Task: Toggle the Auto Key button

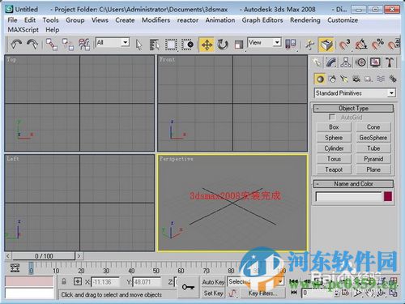Action: pyautogui.click(x=213, y=282)
